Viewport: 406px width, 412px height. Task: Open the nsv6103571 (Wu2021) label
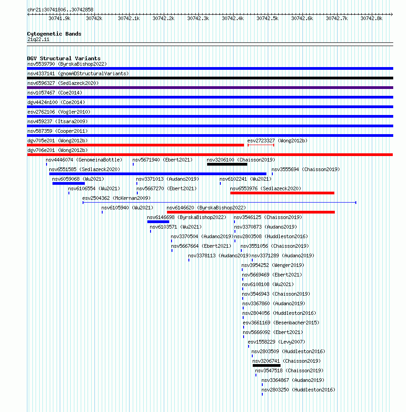click(x=176, y=227)
